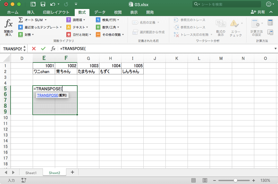Viewport: 278px width, 184px height.
Task: Open the View (表示) tab
Action: click(x=134, y=12)
